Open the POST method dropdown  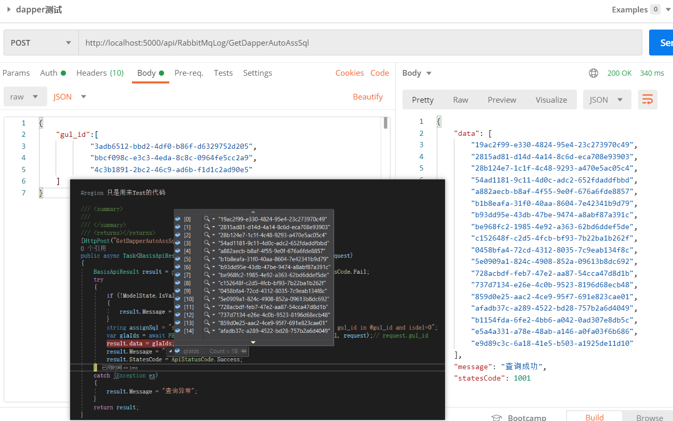(x=41, y=43)
